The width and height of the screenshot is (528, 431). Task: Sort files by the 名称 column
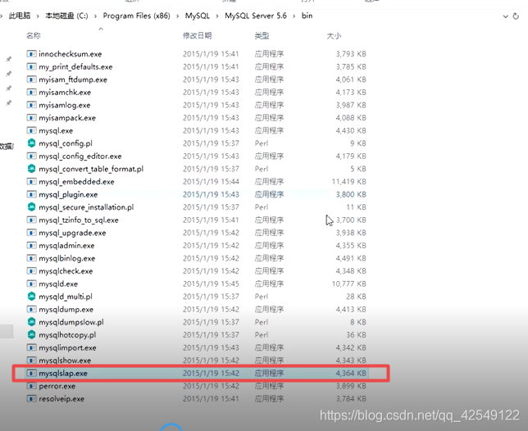pos(34,36)
